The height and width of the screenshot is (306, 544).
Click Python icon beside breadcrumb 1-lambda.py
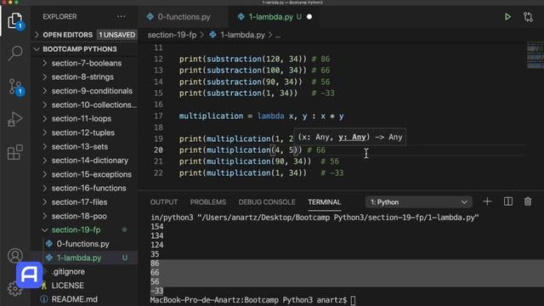tap(212, 35)
